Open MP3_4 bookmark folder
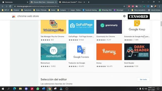This screenshot has width=162, height=91. (x=5, y=10)
